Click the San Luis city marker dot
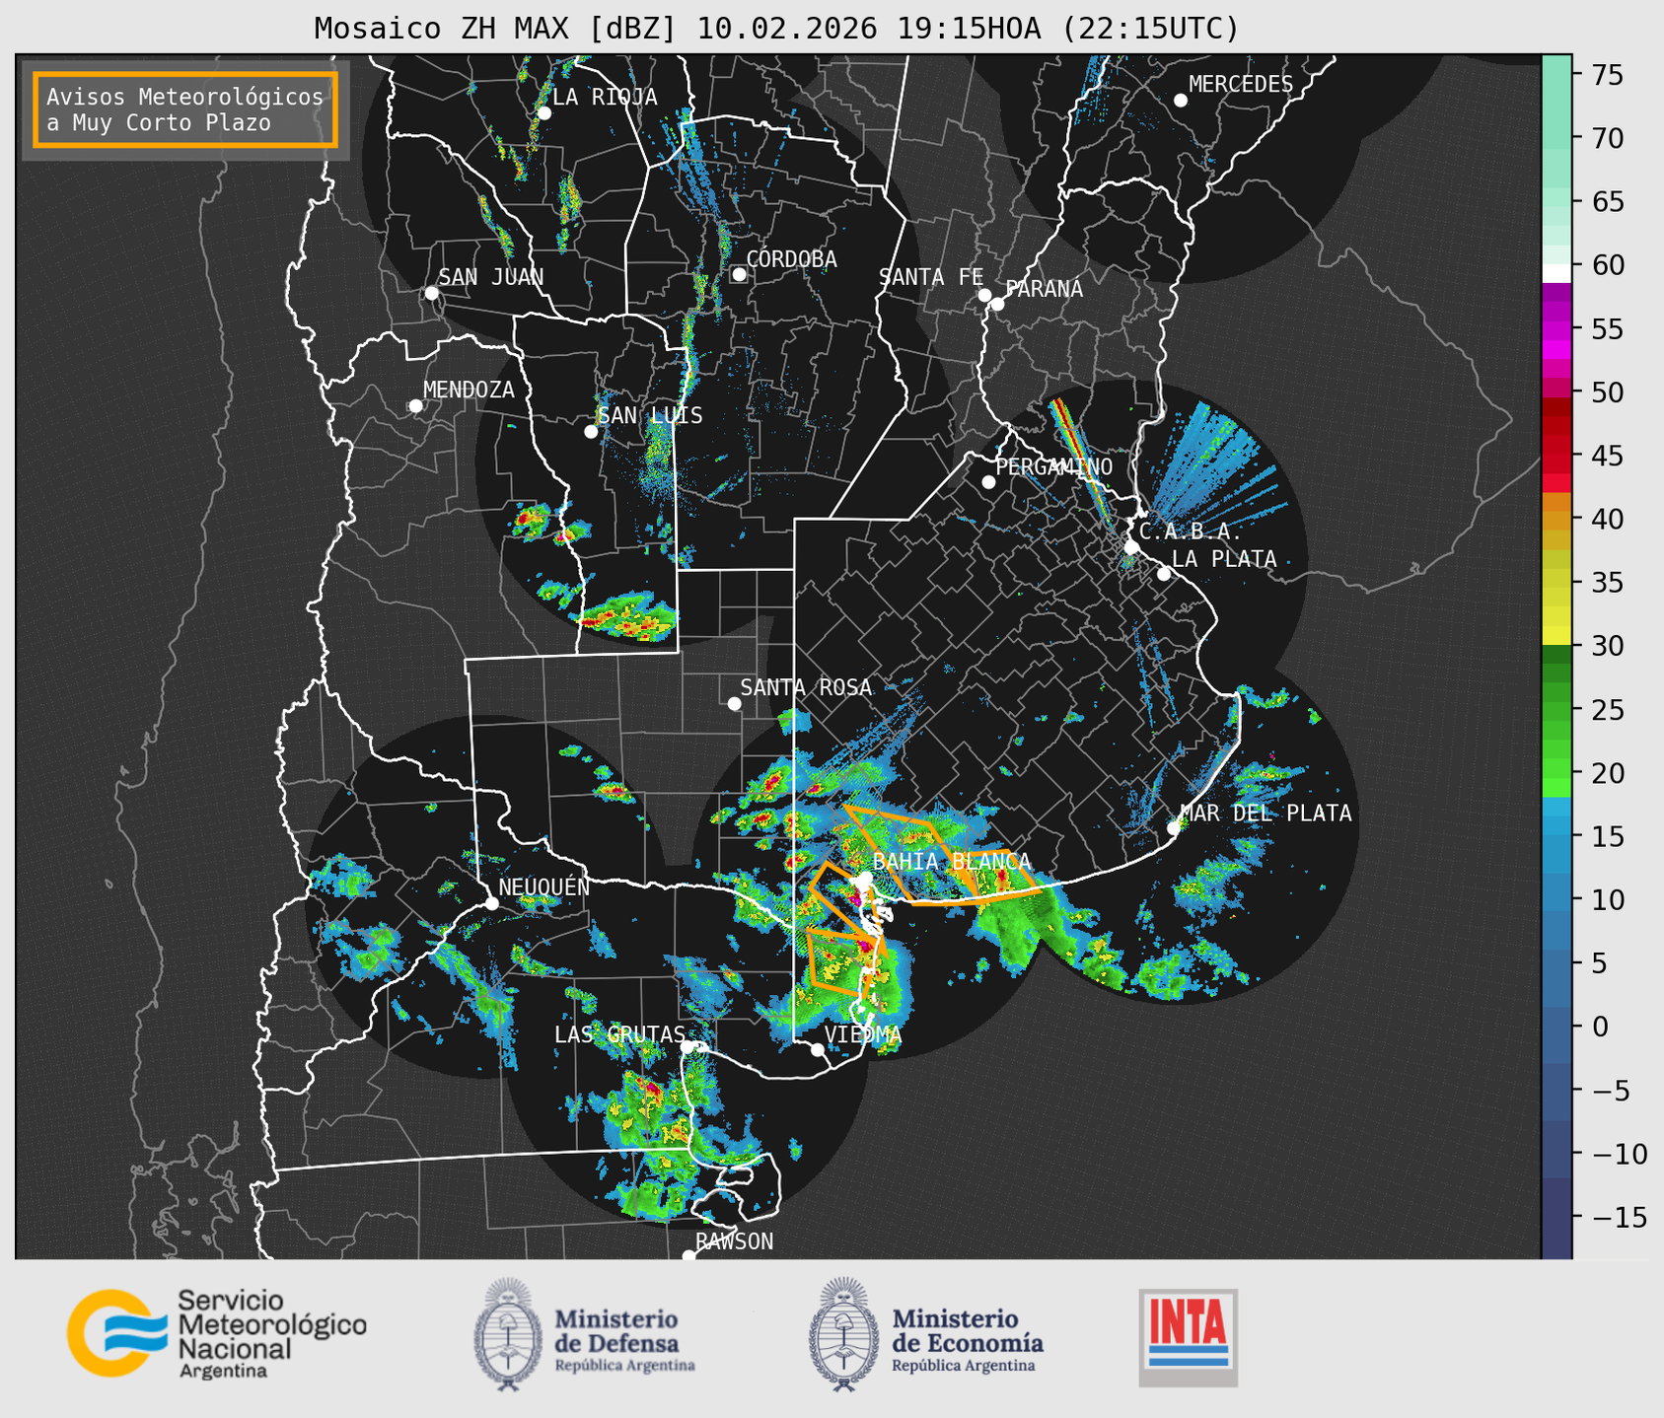 [591, 432]
